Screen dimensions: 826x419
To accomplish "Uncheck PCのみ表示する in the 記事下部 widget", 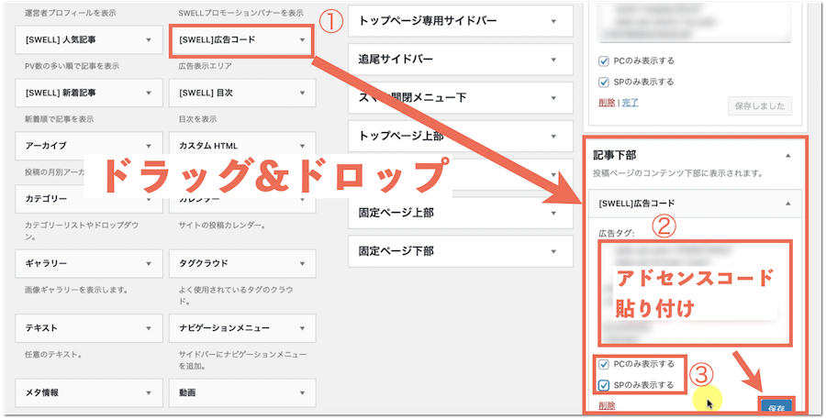I will click(x=603, y=364).
